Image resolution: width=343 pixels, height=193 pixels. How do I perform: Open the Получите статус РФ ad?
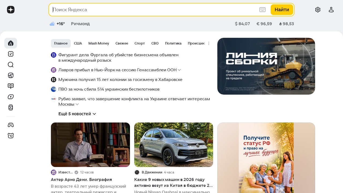click(266, 158)
